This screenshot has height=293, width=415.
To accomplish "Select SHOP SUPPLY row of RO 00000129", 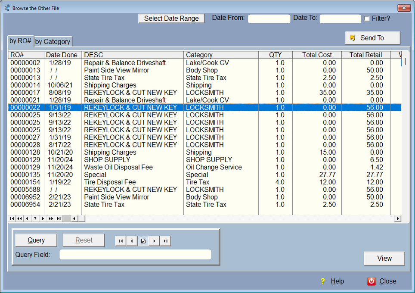I will (x=205, y=160).
